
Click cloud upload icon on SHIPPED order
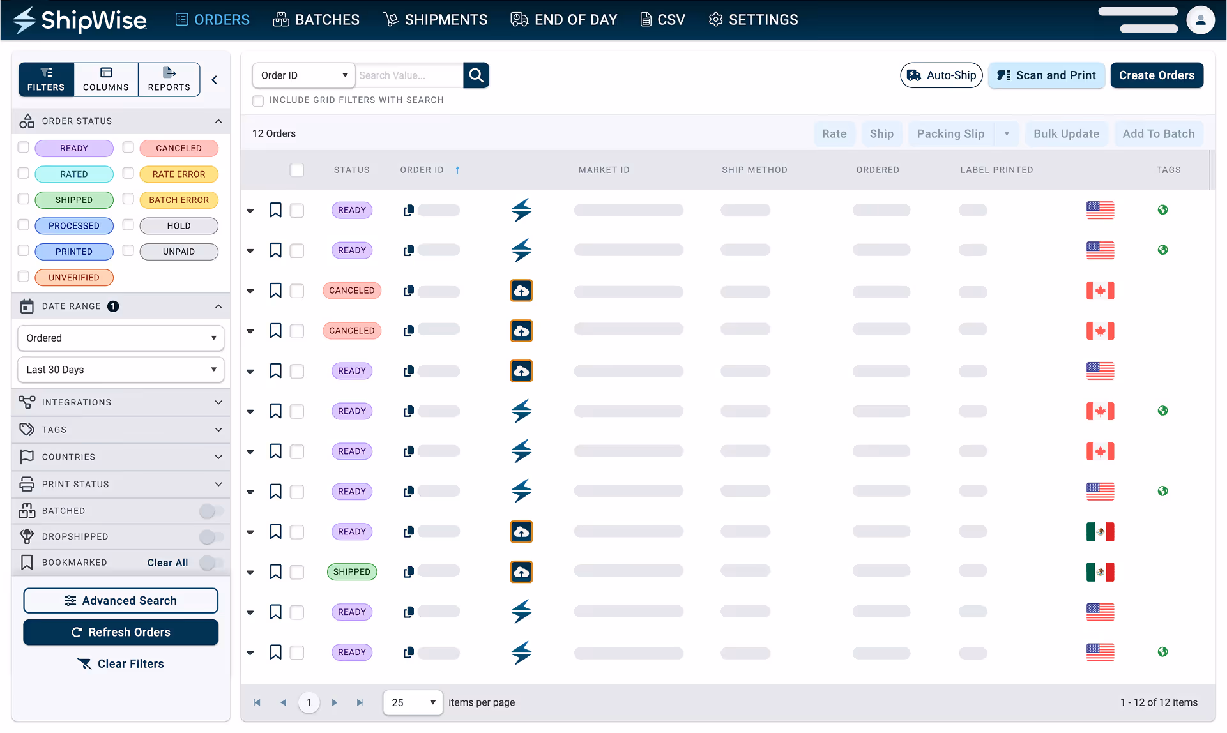(521, 572)
